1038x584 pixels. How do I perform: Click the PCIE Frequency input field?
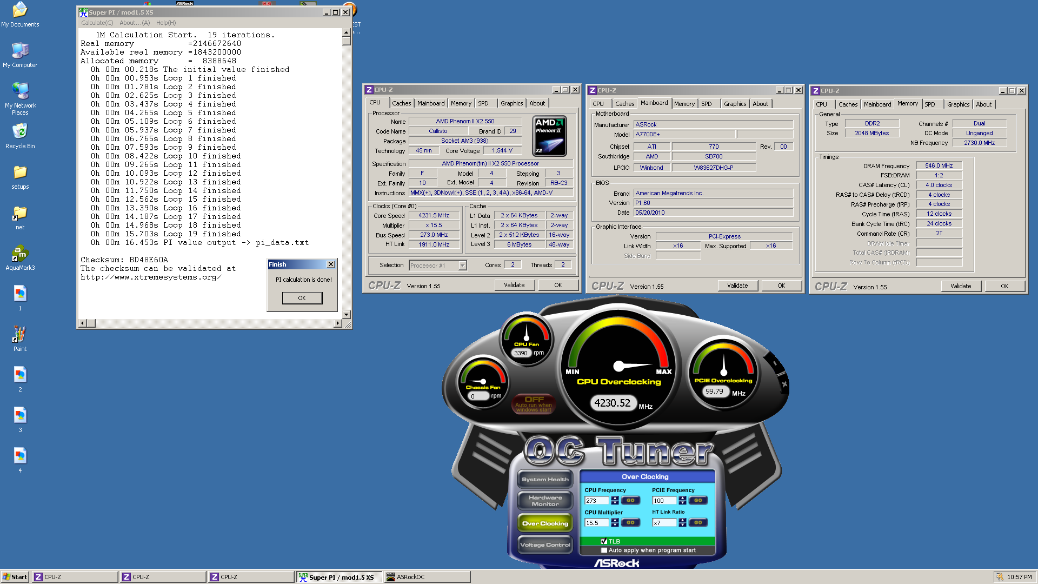coord(664,501)
